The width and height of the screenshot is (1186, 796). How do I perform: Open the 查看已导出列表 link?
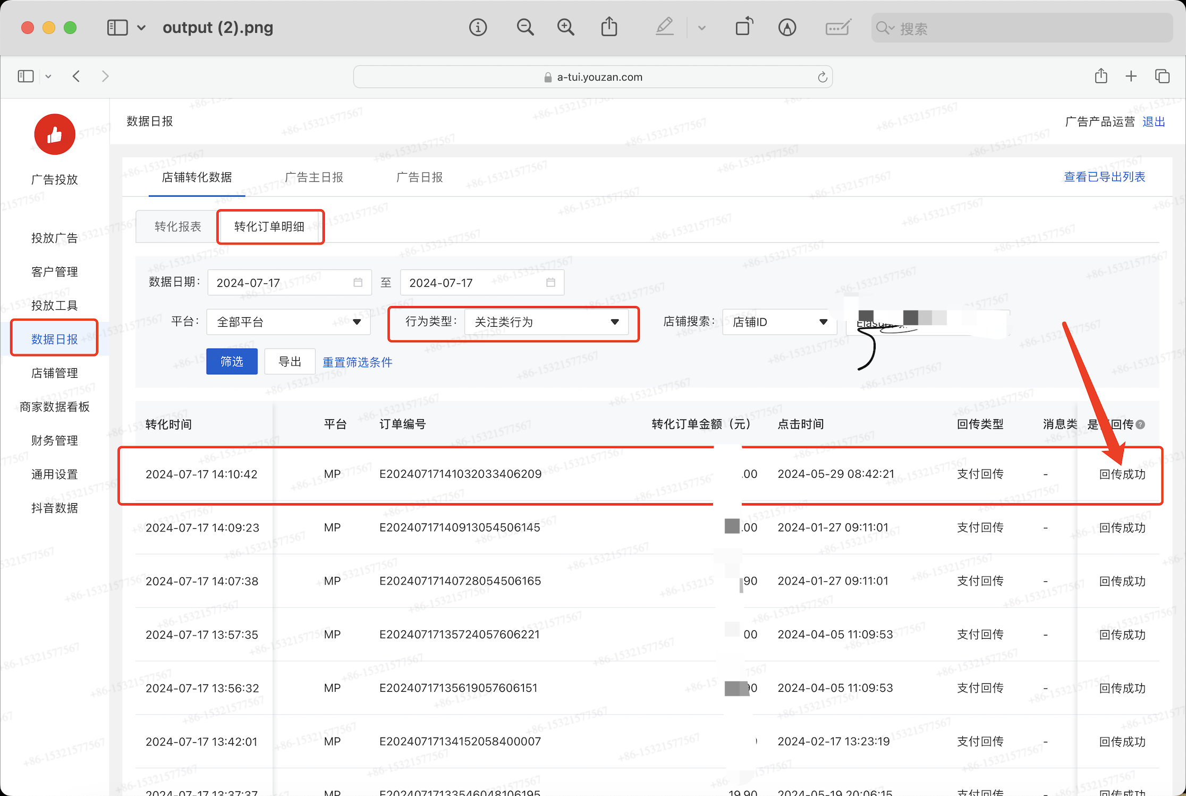tap(1104, 177)
